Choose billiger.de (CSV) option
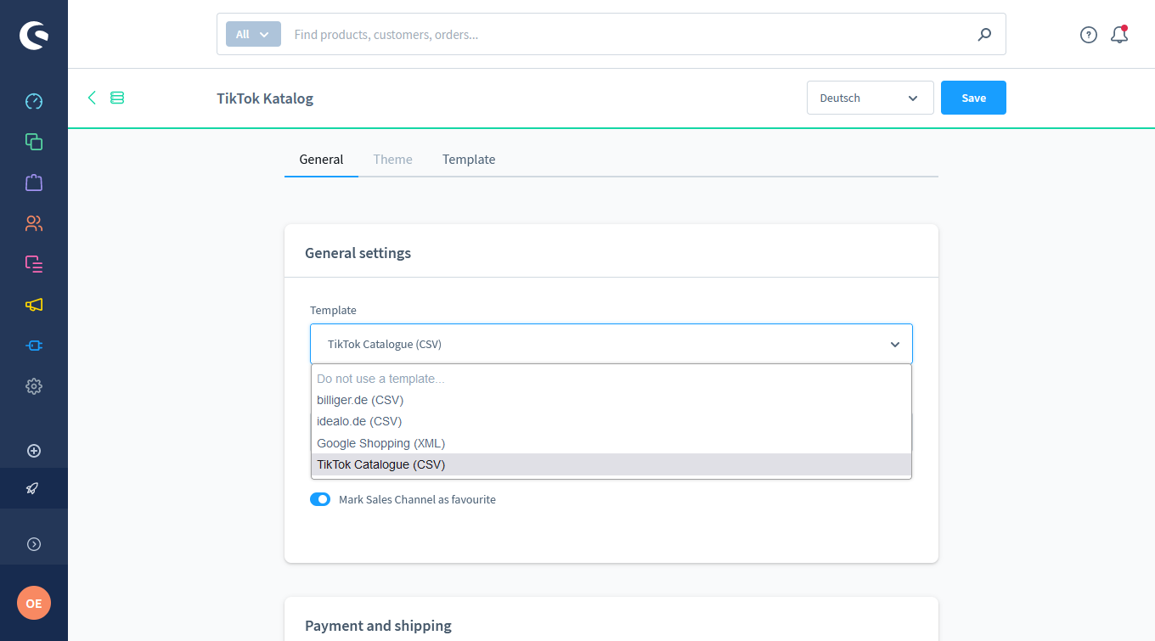 [611, 400]
